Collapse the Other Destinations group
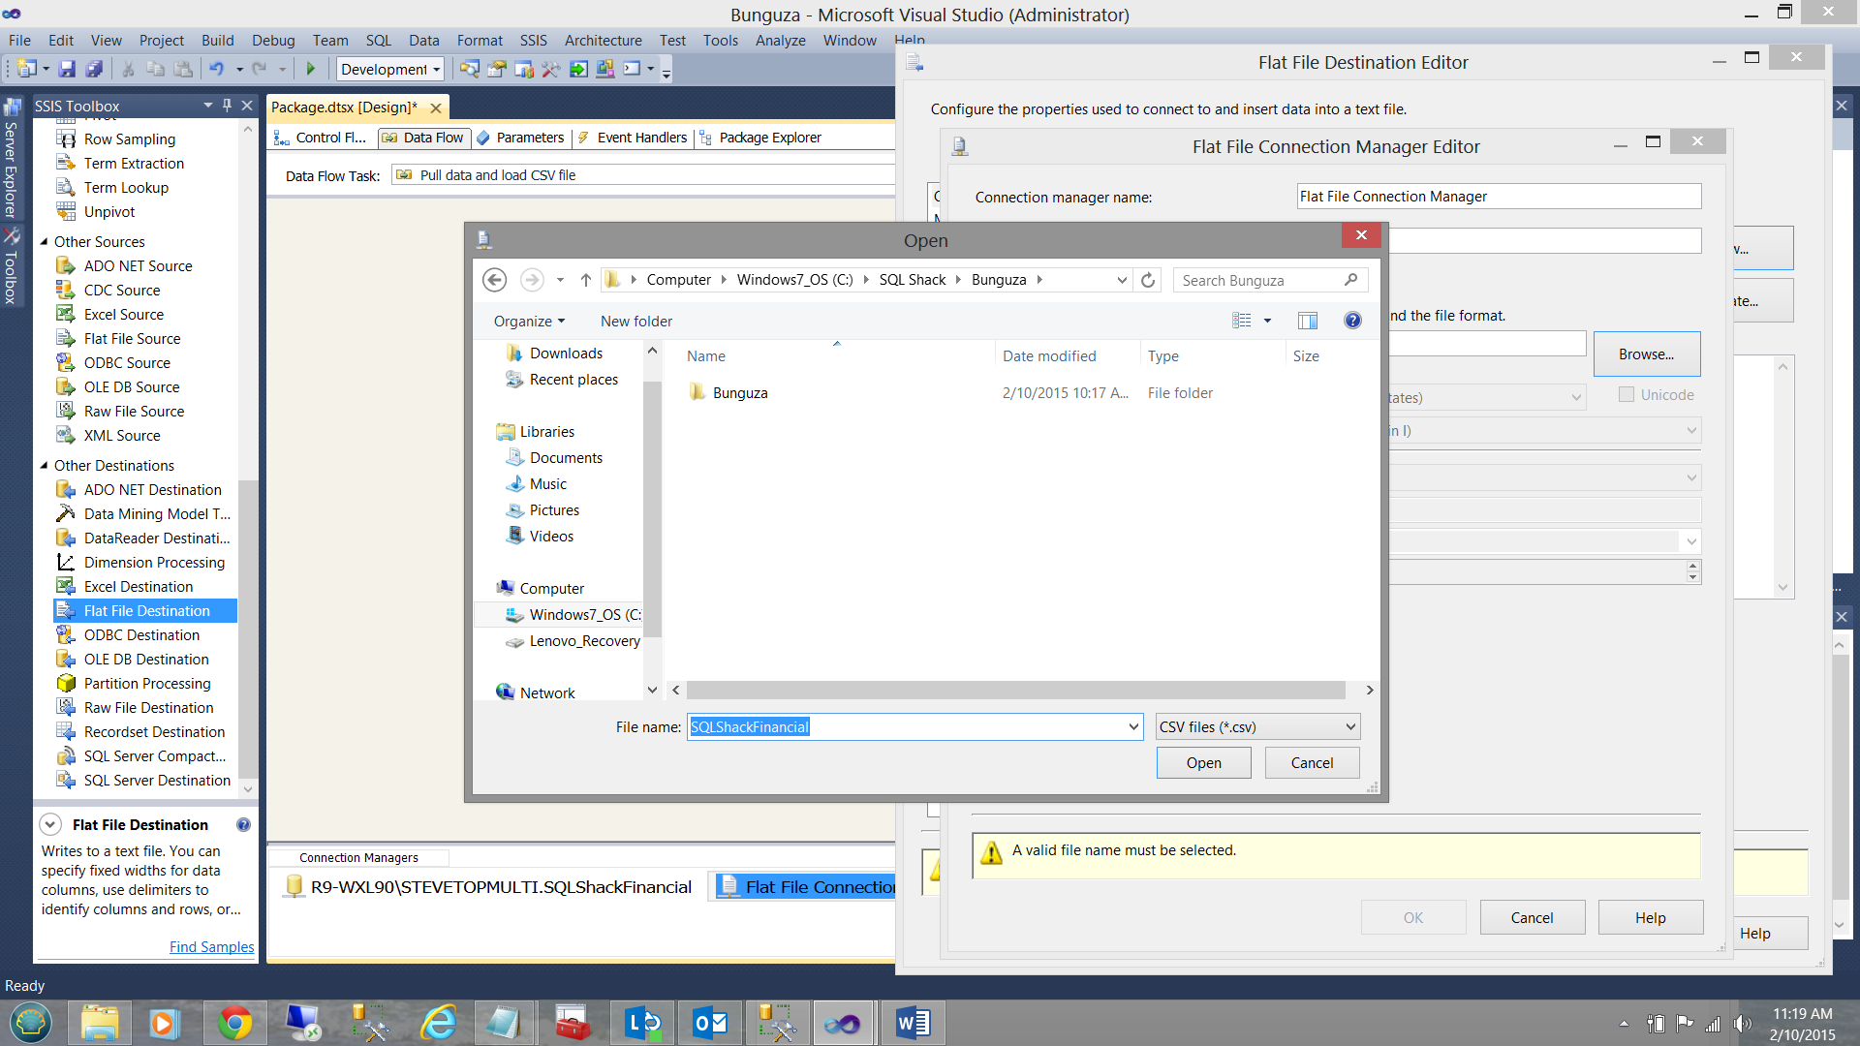Viewport: 1860px width, 1046px height. pos(44,466)
